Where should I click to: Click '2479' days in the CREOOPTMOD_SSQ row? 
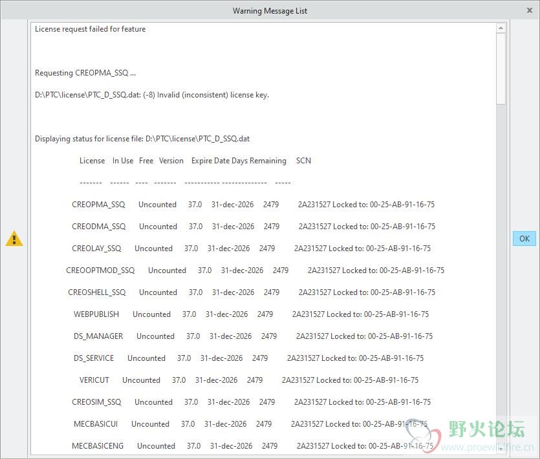[281, 270]
